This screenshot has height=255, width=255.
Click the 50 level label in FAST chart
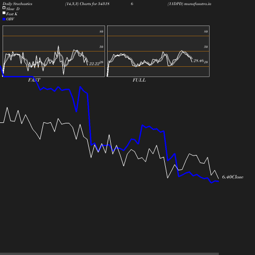click(x=101, y=47)
